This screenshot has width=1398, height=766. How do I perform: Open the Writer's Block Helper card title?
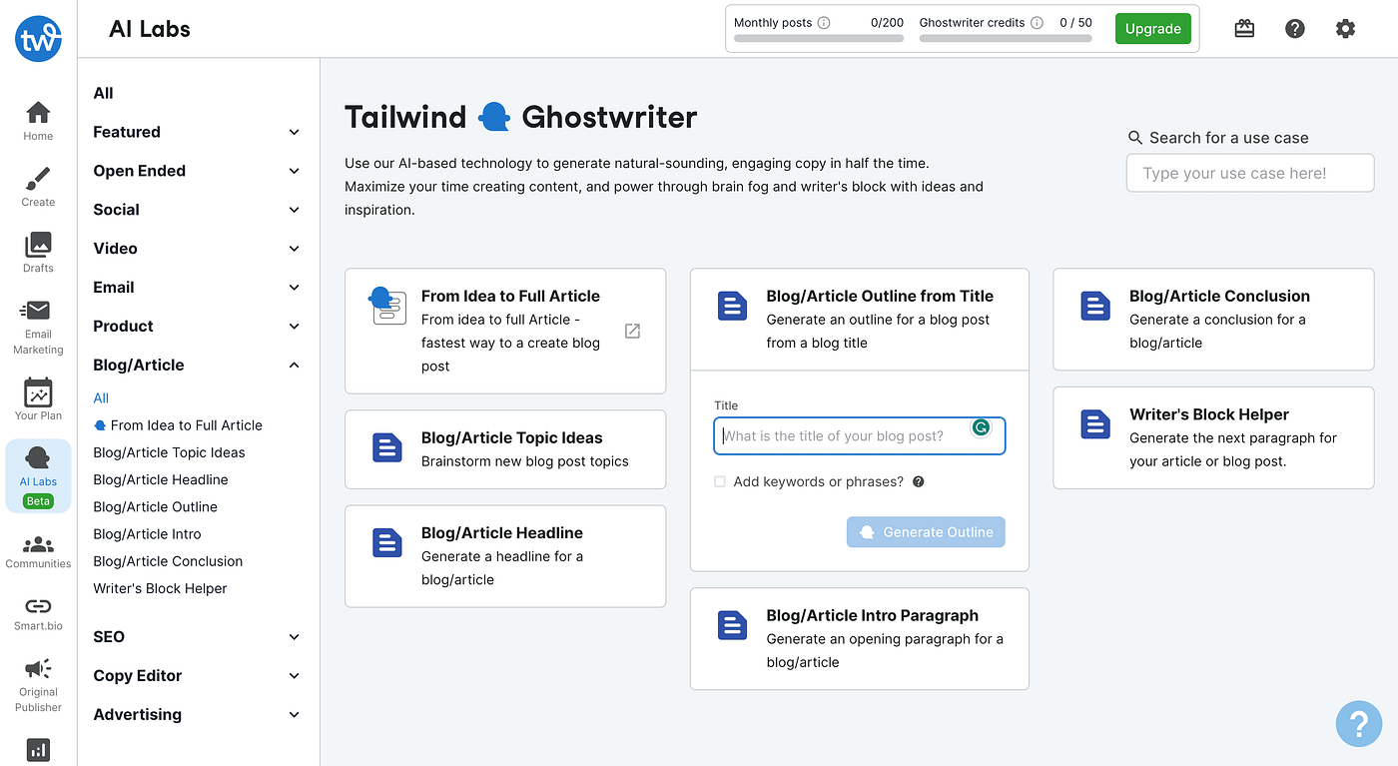pyautogui.click(x=1209, y=414)
